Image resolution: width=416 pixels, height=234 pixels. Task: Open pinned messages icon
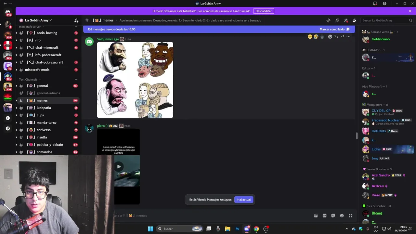[x=346, y=20]
